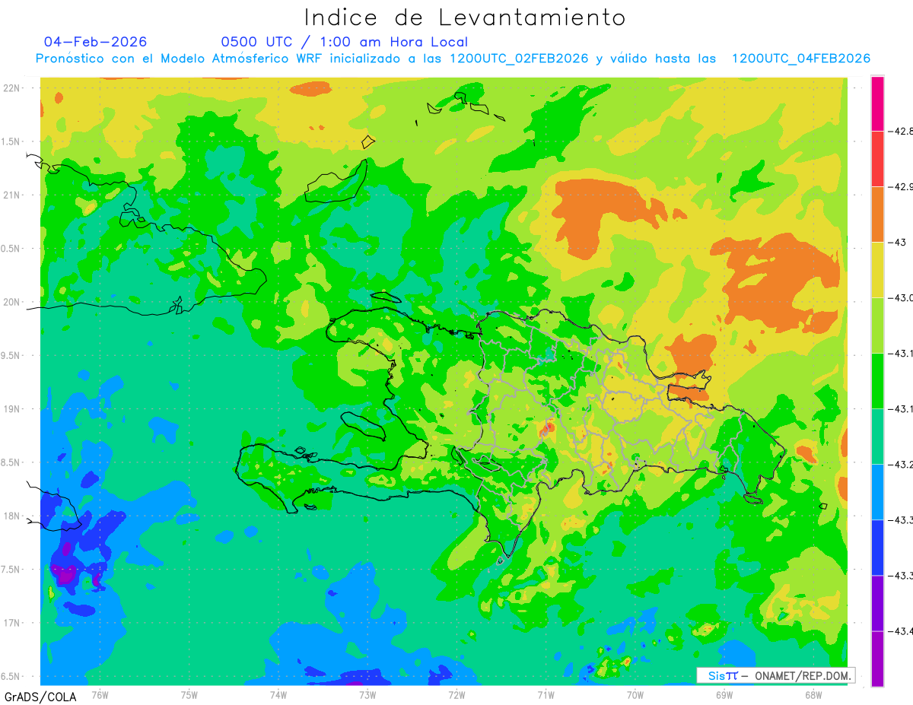Click the '69W' longitude label
Image resolution: width=913 pixels, height=705 pixels.
tap(724, 694)
